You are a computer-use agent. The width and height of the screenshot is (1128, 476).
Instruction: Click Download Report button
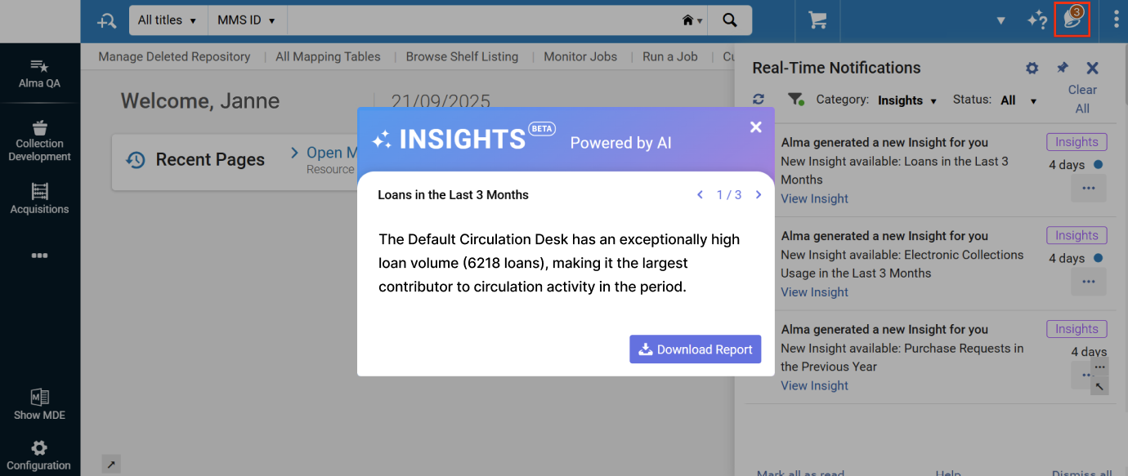pyautogui.click(x=696, y=349)
